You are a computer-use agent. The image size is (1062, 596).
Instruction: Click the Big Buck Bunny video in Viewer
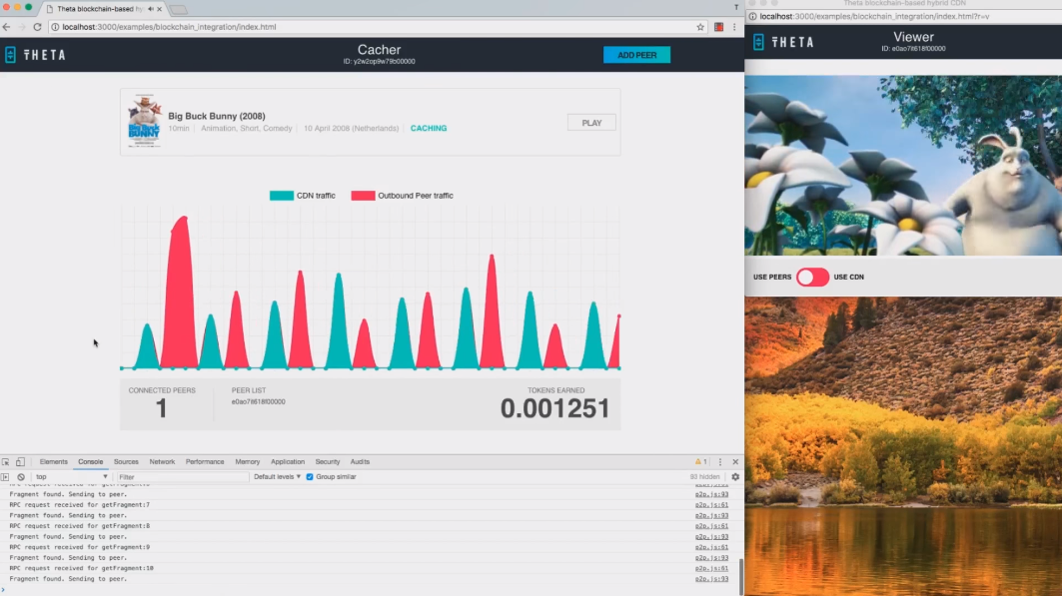903,165
